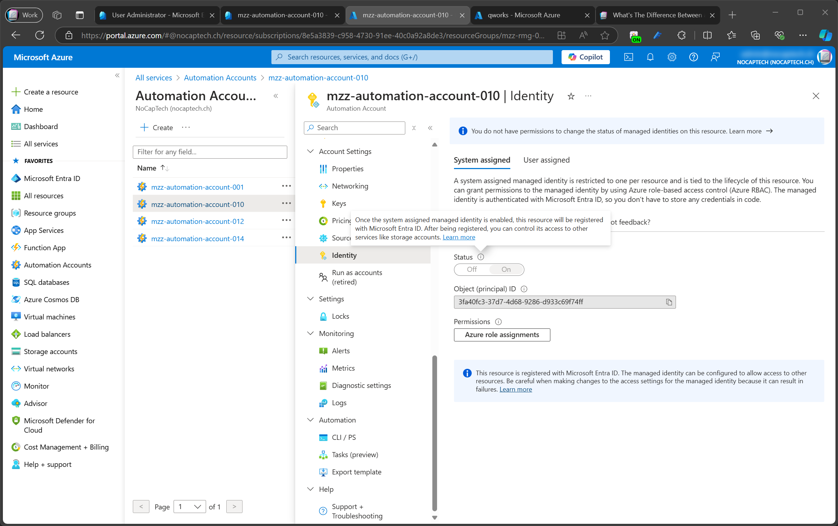Click the resource menu scroll down arrow
Screen dimensions: 838x526
tap(435, 517)
